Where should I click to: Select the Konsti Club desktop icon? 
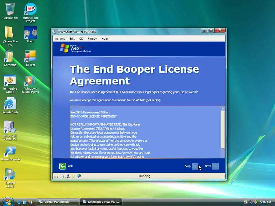[10, 105]
